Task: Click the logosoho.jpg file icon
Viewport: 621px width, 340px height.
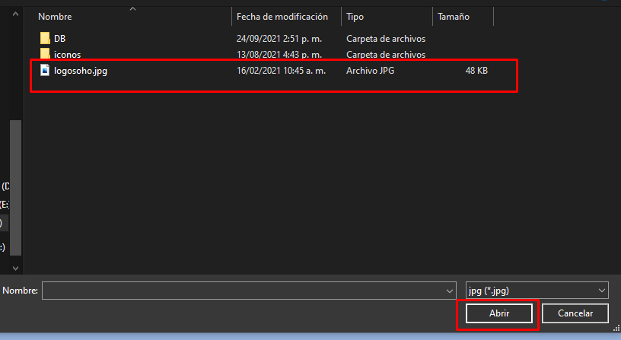Action: coord(44,71)
